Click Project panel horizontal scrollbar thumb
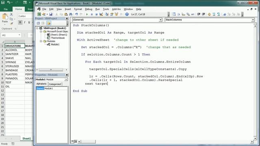This screenshot has height=146, width=260. tap(51, 70)
